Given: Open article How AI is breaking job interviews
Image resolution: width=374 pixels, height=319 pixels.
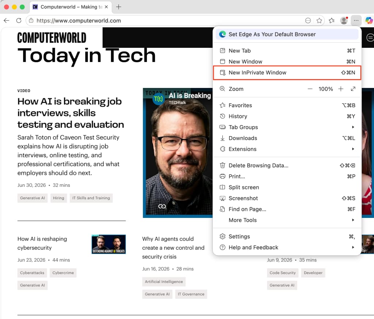Looking at the screenshot, I should pyautogui.click(x=70, y=113).
